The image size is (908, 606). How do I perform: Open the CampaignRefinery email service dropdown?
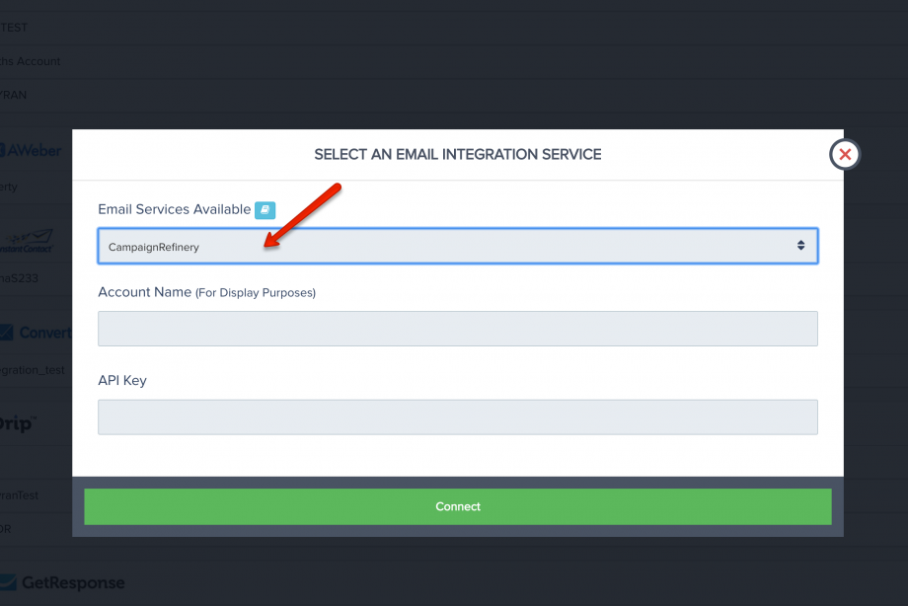tap(458, 246)
